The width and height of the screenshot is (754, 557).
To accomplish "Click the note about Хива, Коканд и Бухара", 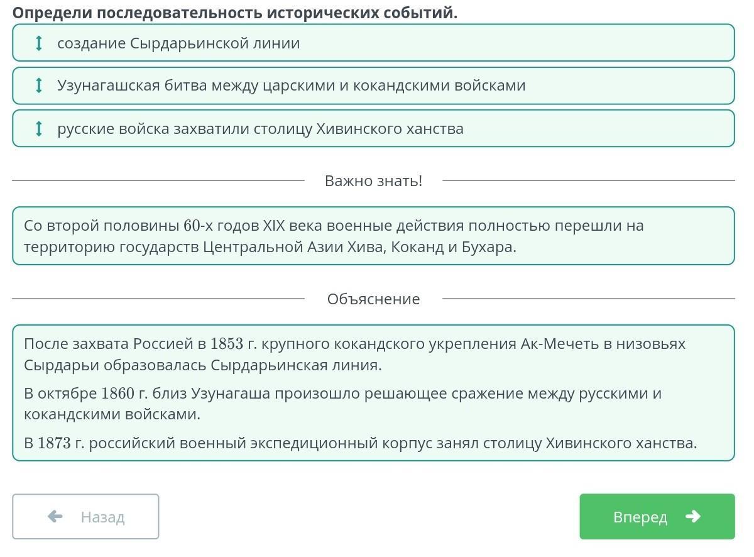I will [333, 236].
